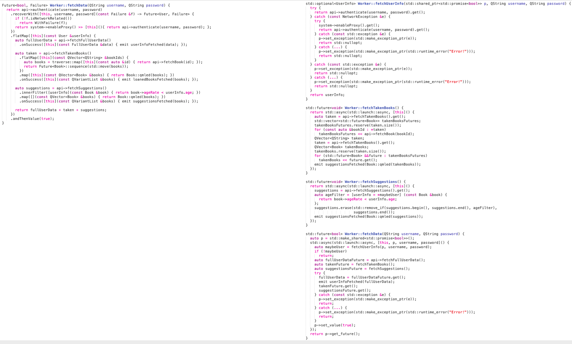Click 'emit suggestionsFetched(Book::qmled(suggestions));' line
The width and height of the screenshot is (572, 344).
[x=369, y=217]
